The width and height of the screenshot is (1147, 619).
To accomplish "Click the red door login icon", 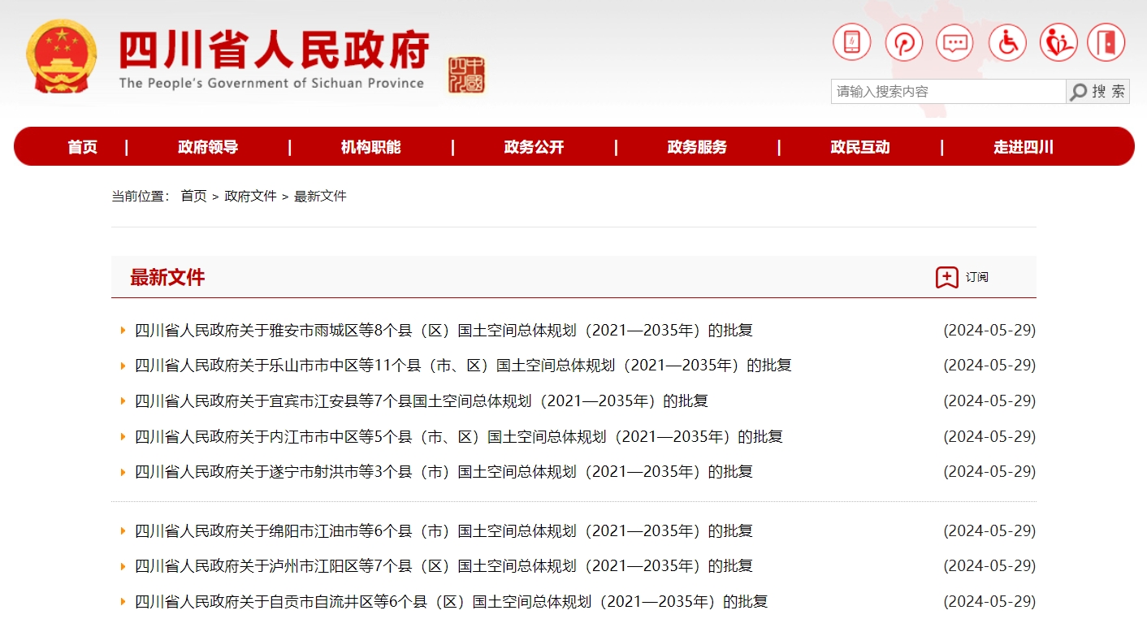I will 1106,42.
